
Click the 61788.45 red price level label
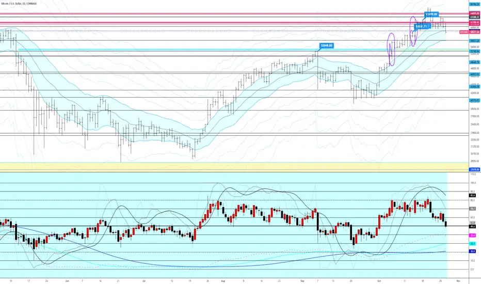tap(475, 22)
